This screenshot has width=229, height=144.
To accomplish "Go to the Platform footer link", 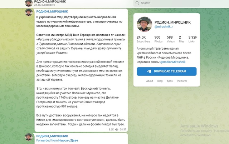I will [x=182, y=81].
